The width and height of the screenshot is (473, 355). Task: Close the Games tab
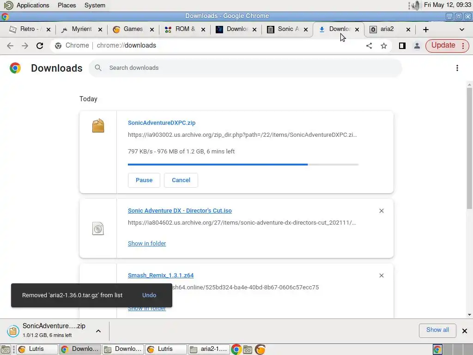point(152,29)
